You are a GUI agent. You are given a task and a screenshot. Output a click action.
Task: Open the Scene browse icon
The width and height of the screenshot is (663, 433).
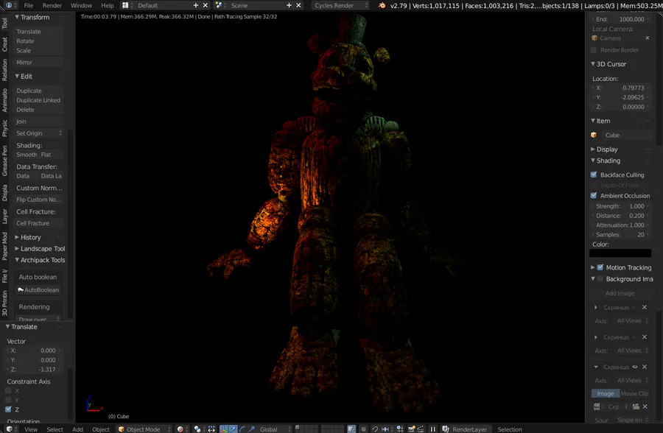pos(219,5)
